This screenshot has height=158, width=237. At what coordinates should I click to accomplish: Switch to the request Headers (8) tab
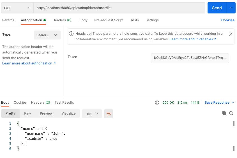click(x=62, y=20)
